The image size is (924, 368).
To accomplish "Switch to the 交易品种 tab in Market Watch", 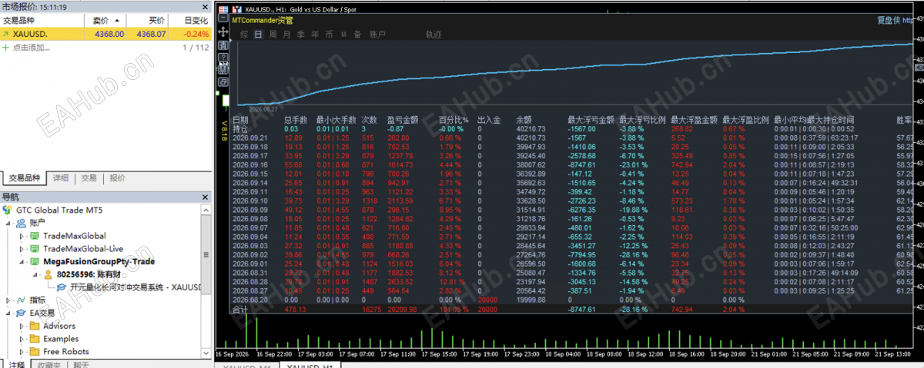I will coord(25,177).
